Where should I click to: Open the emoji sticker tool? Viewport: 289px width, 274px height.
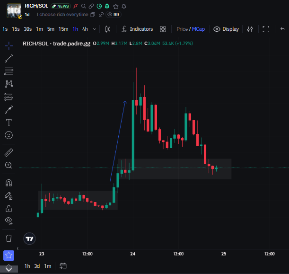9,135
